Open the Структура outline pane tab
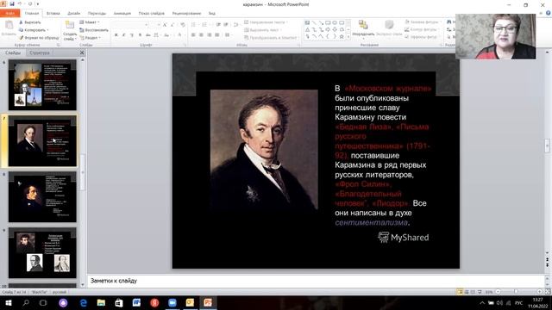This screenshot has width=552, height=310. click(x=40, y=53)
